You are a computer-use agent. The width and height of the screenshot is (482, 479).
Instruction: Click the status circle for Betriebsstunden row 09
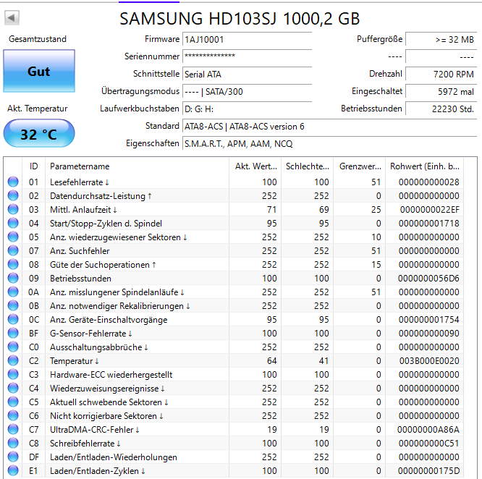pyautogui.click(x=13, y=278)
